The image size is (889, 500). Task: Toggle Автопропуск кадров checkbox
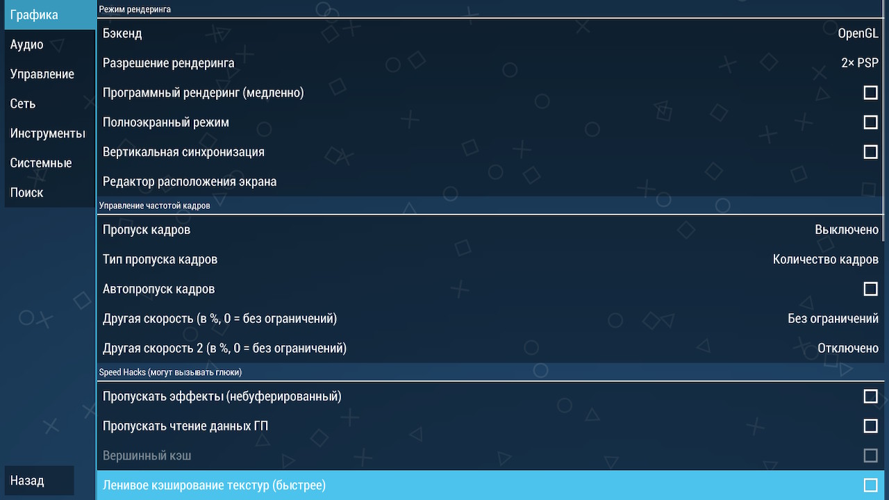870,289
